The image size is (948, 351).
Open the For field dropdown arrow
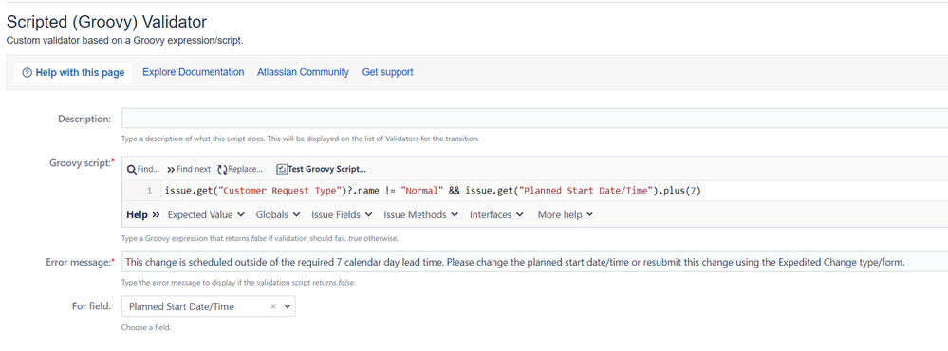288,307
